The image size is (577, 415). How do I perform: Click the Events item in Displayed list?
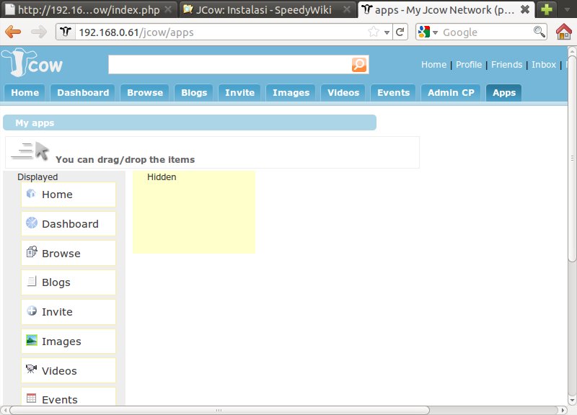(69, 397)
